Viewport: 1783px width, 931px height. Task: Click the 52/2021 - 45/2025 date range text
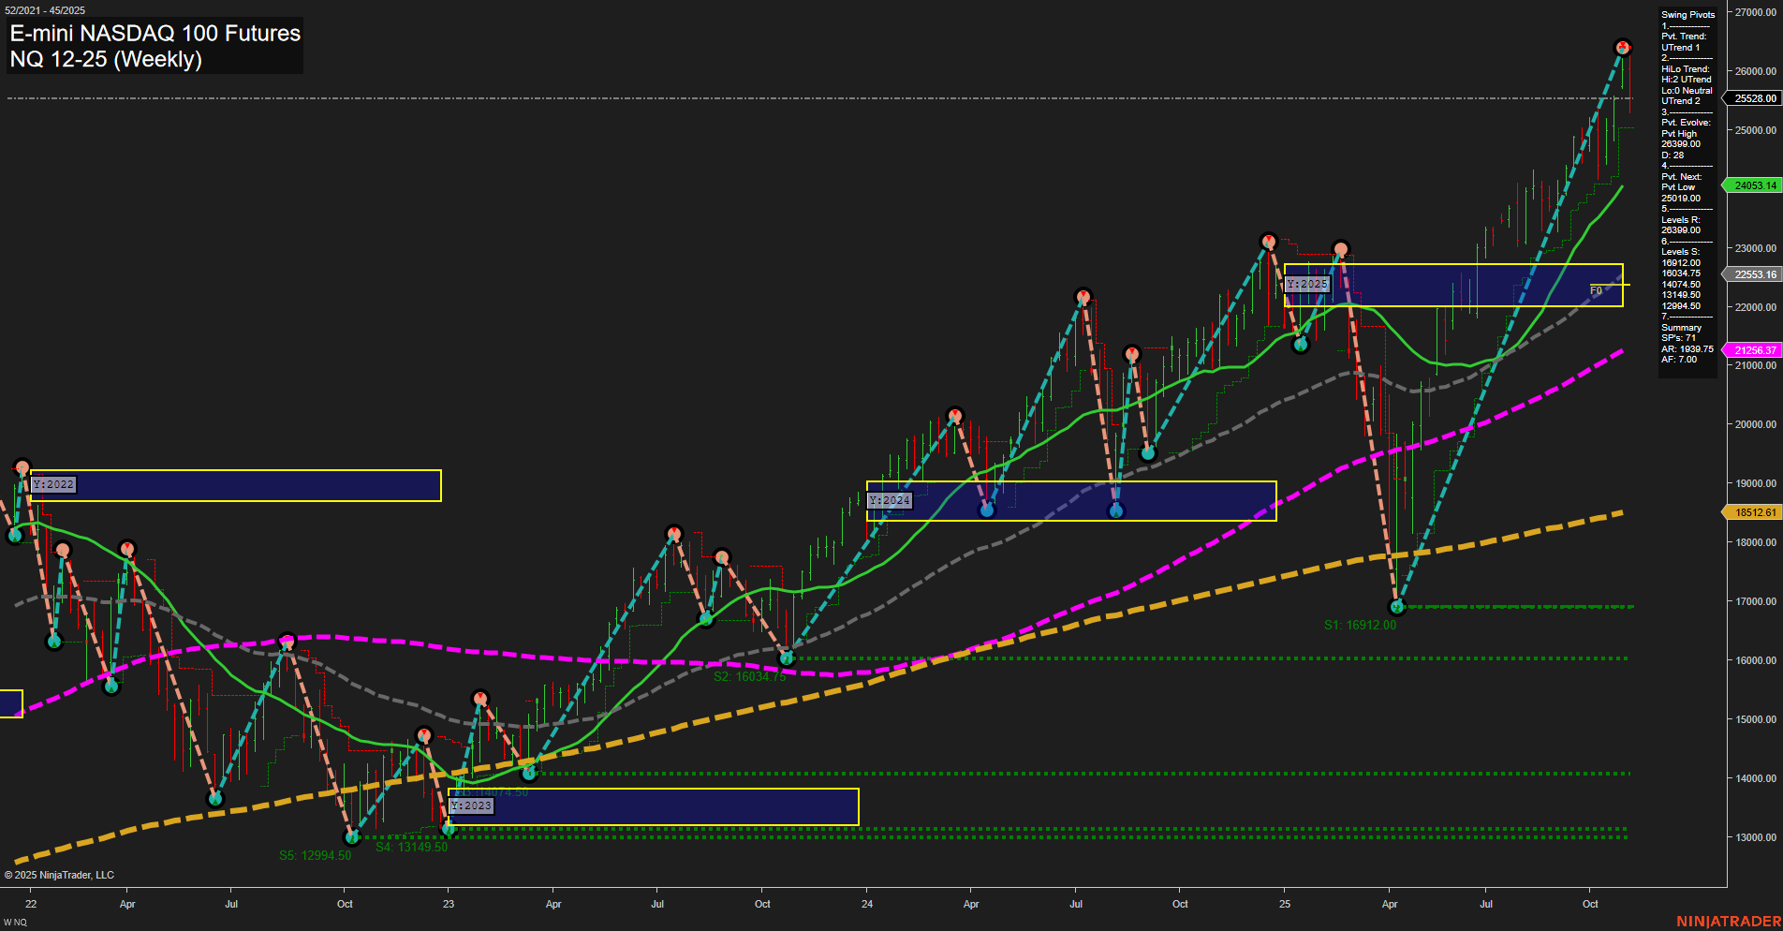tap(46, 8)
